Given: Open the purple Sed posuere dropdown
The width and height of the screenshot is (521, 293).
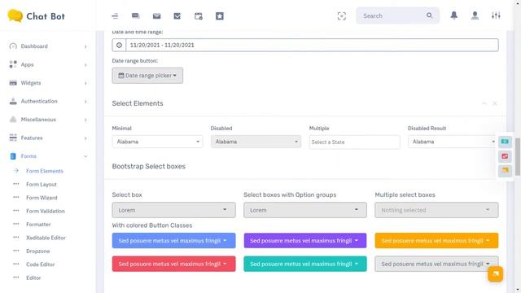Looking at the screenshot, I should tap(305, 241).
